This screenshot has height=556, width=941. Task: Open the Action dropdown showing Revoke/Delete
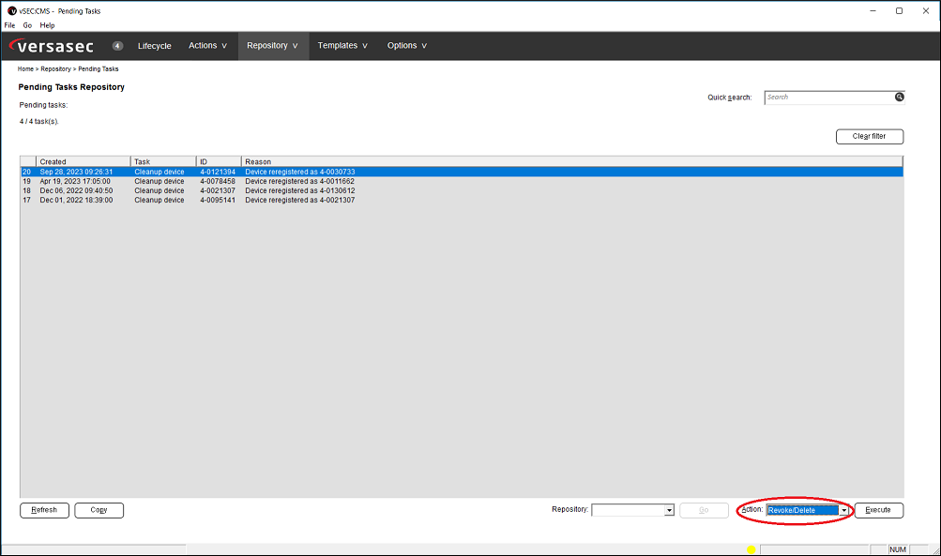click(807, 510)
